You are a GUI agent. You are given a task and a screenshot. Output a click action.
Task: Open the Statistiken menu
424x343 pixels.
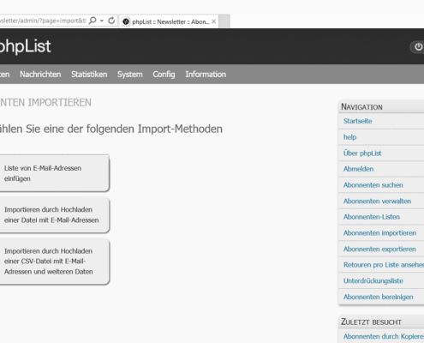tap(89, 75)
